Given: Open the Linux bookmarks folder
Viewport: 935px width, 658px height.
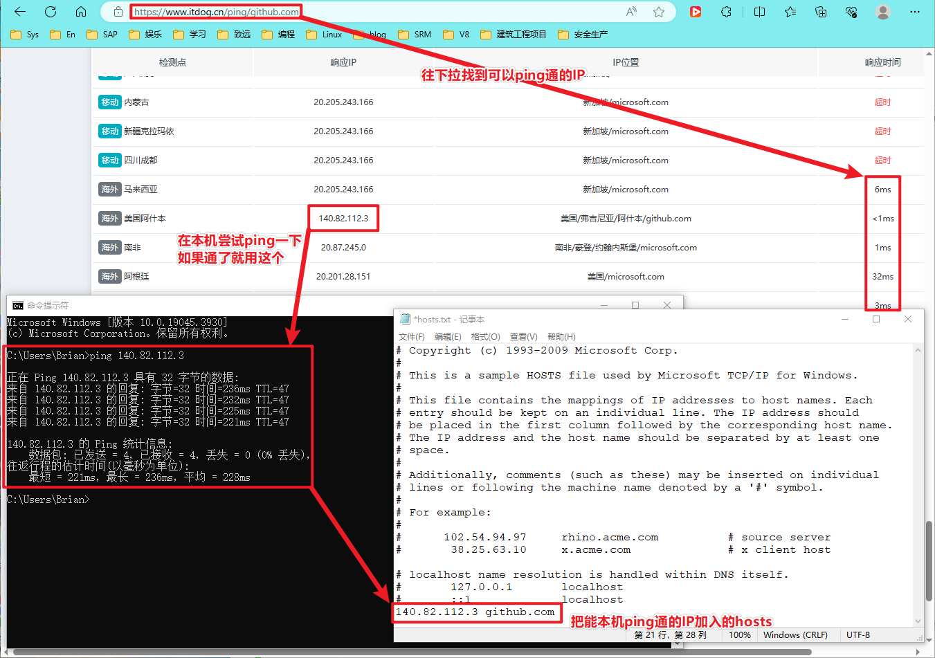Looking at the screenshot, I should 324,35.
